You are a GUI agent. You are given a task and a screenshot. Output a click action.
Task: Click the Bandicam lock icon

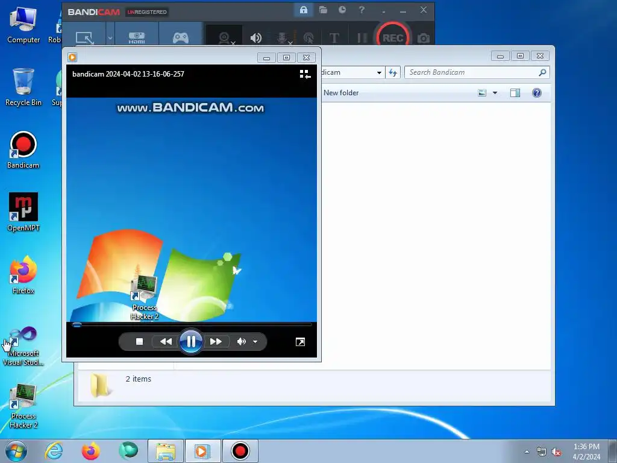point(304,10)
